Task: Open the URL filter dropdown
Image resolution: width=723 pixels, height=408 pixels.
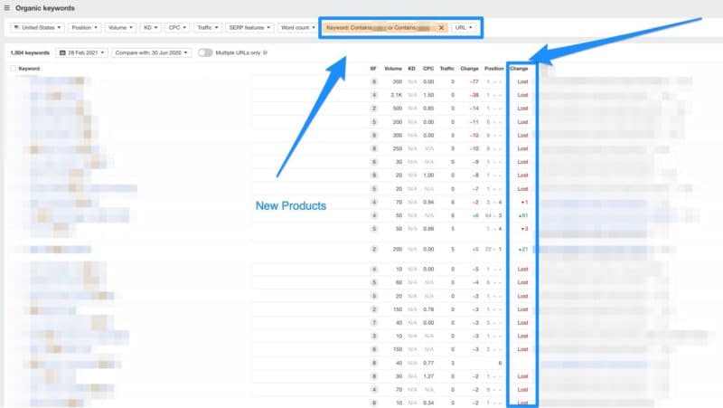Action: (x=464, y=28)
